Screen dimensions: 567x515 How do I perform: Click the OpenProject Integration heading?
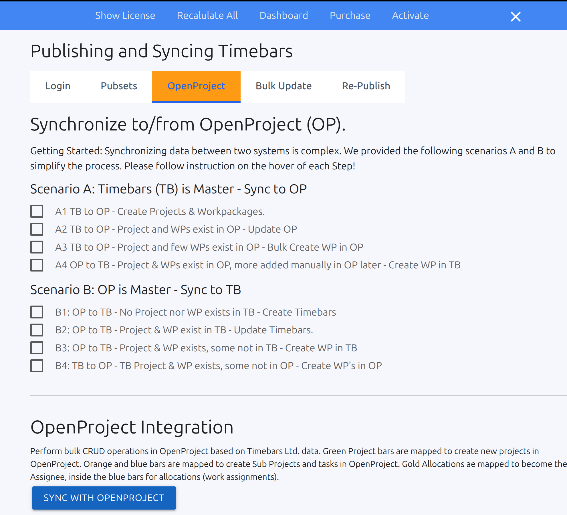coord(132,427)
